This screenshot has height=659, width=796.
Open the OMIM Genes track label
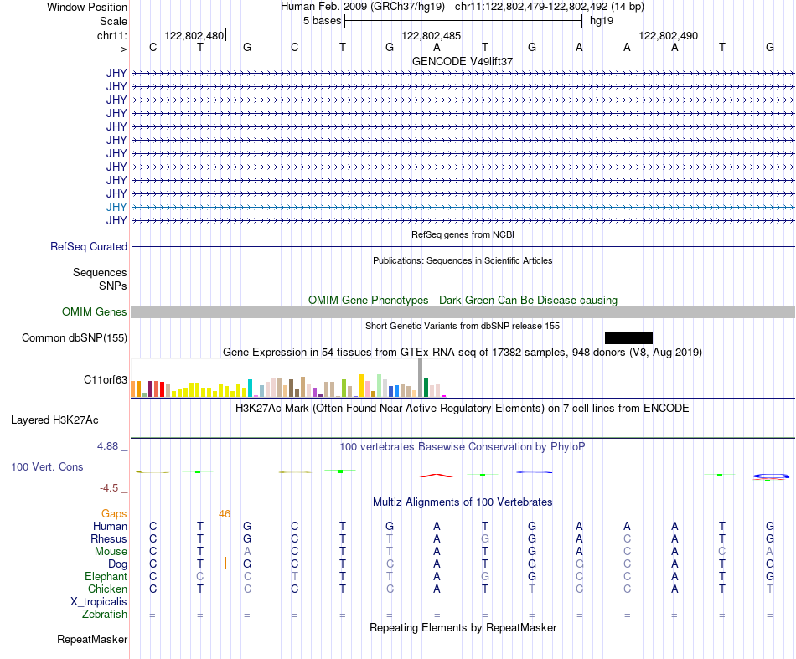pyautogui.click(x=94, y=312)
